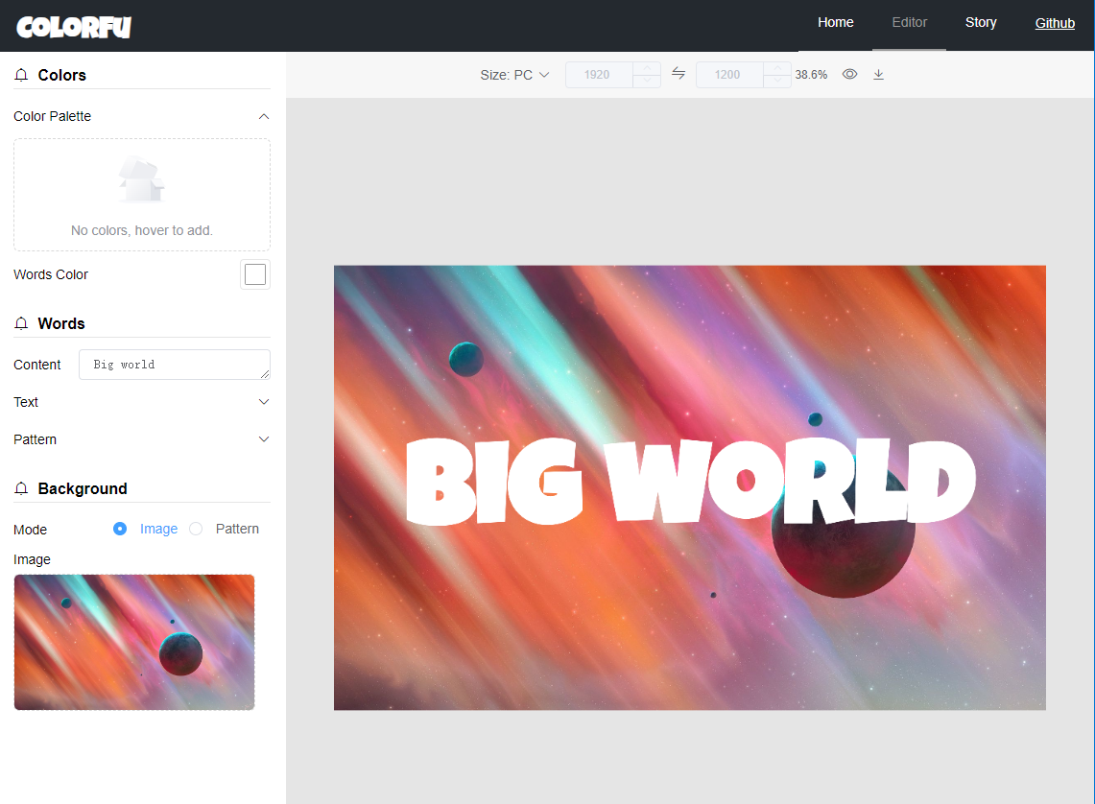Screen dimensions: 1095x804
Task: Expand the Pattern options section
Action: [x=142, y=439]
